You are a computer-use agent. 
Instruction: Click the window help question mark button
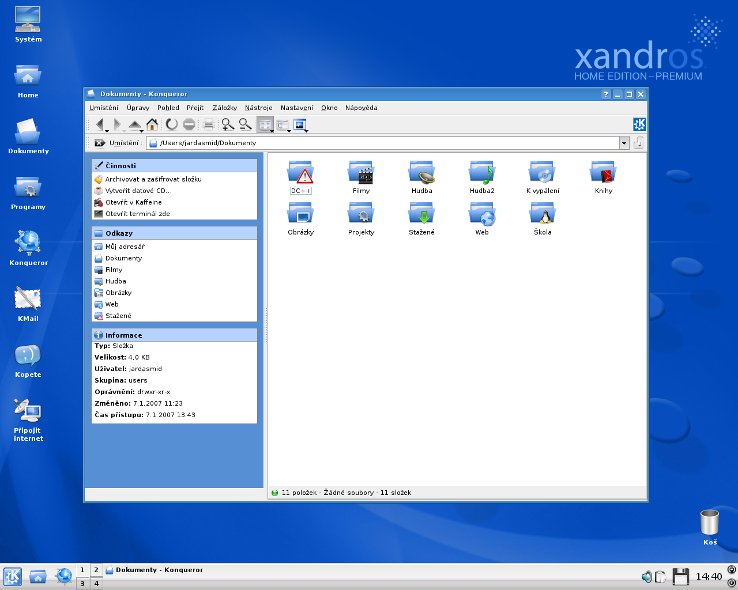(605, 94)
